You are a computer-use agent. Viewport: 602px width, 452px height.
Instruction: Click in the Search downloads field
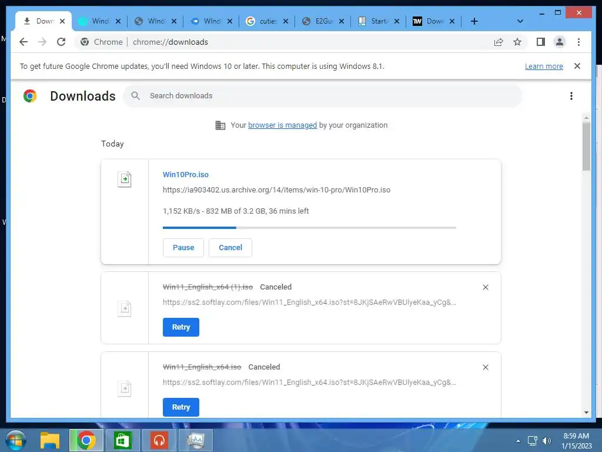click(323, 96)
